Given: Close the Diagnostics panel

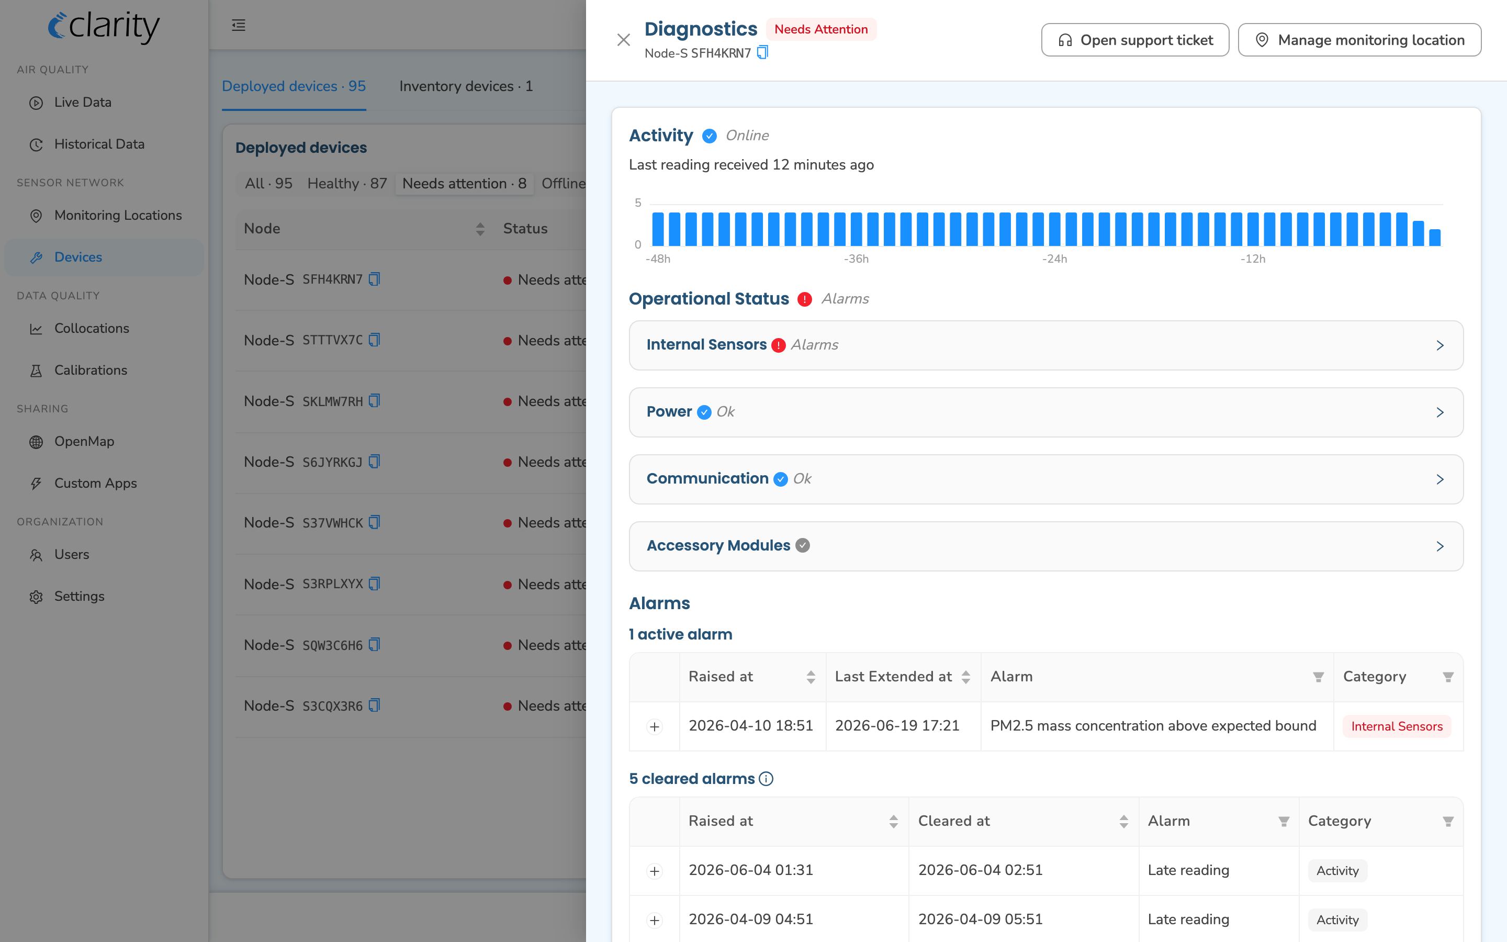Looking at the screenshot, I should coord(623,40).
